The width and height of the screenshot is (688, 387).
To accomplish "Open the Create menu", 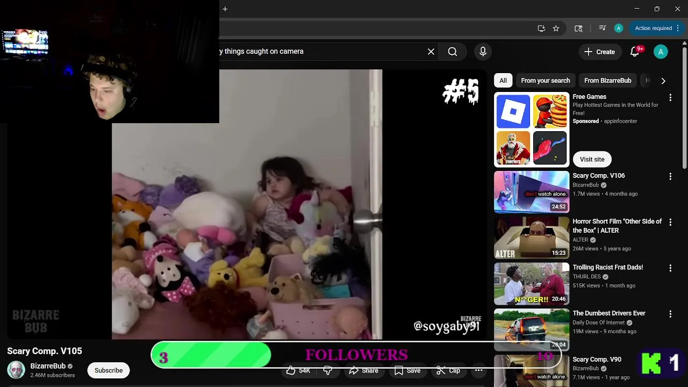I will coord(599,52).
